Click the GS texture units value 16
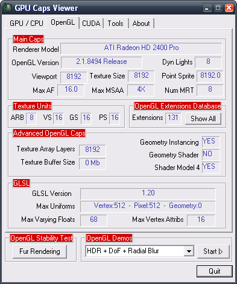Screen dimensions: 237x284 click(86, 118)
